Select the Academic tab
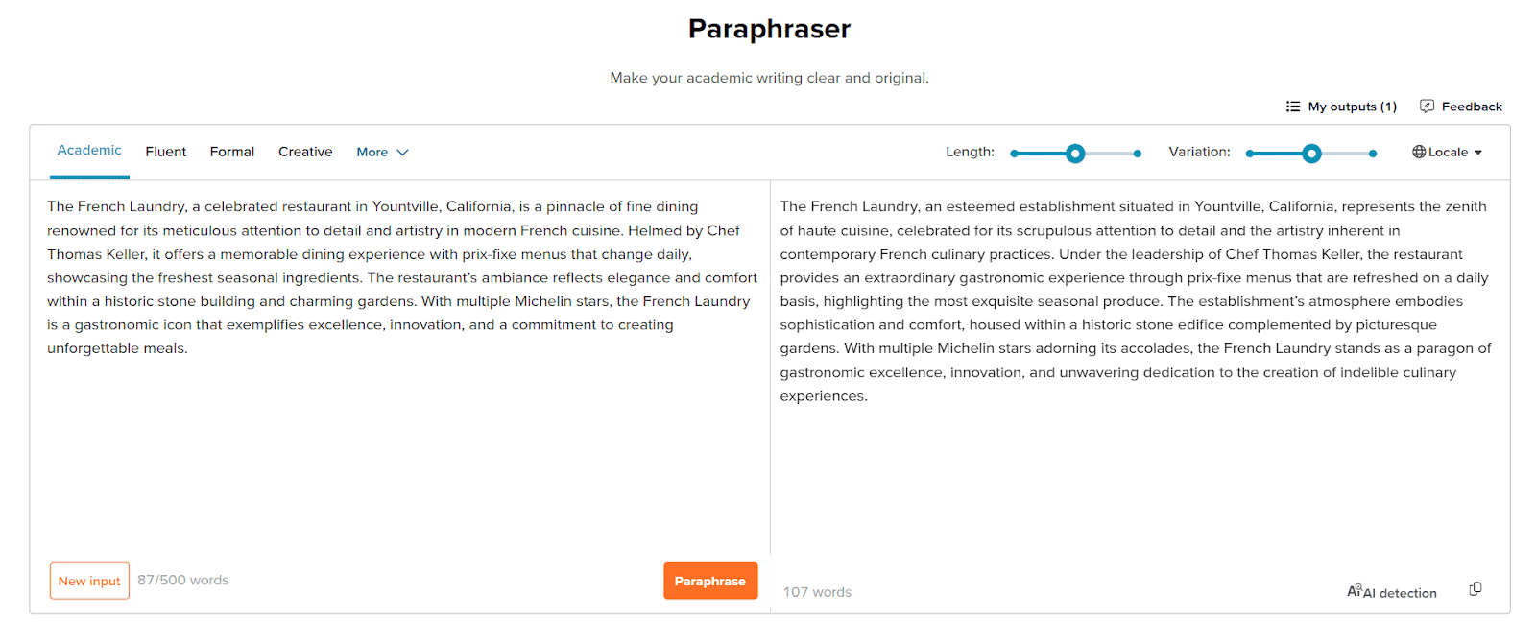This screenshot has height=643, width=1536. pyautogui.click(x=89, y=151)
